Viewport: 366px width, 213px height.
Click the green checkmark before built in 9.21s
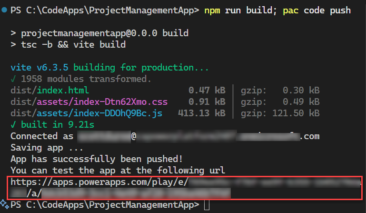13,124
